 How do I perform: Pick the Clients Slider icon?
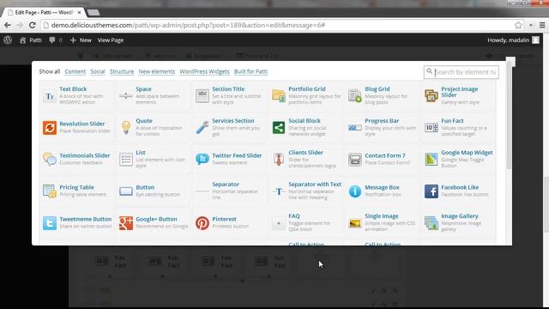point(278,160)
